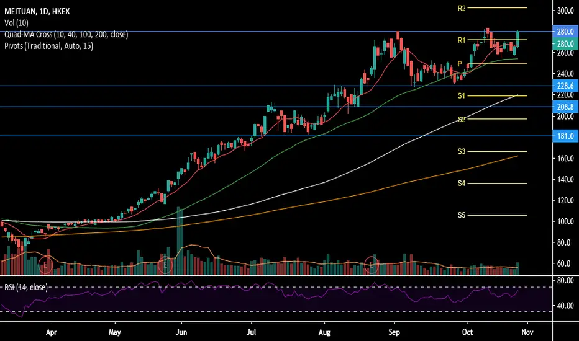Click the S4 pivot support label
This screenshot has width=579, height=341.
click(x=462, y=184)
